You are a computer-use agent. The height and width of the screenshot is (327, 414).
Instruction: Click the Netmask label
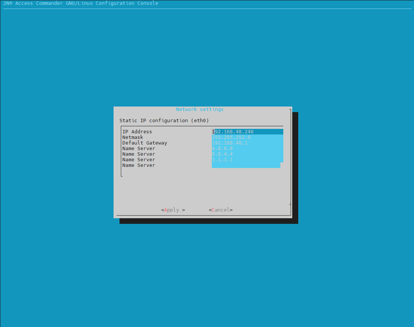click(x=133, y=137)
